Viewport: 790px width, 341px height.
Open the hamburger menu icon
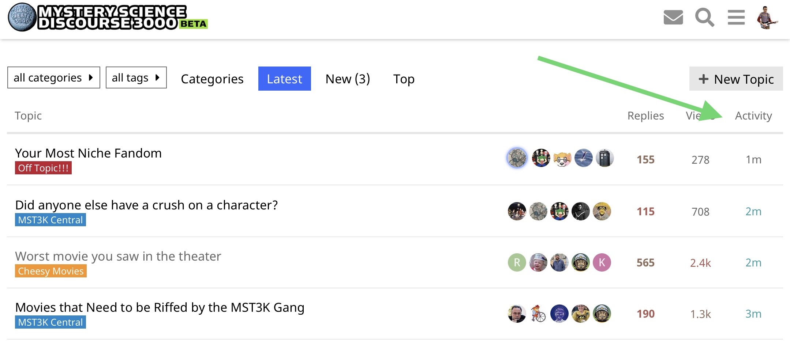pyautogui.click(x=736, y=17)
